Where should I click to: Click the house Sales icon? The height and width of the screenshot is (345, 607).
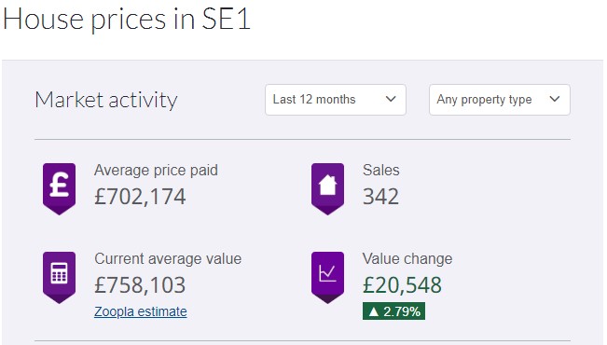(327, 189)
